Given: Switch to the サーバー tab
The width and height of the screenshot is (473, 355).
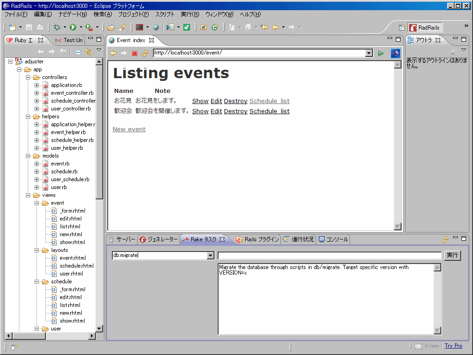Looking at the screenshot, I should pyautogui.click(x=122, y=239).
